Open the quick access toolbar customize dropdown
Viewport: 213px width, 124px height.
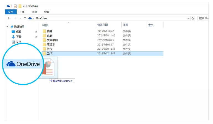pos(24,6)
